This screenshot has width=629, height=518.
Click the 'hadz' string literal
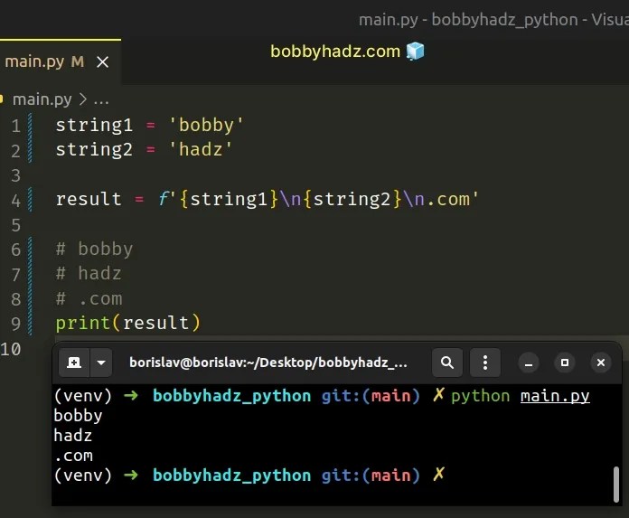coord(200,150)
